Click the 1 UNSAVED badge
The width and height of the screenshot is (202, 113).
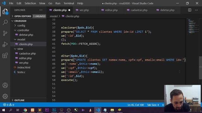pyautogui.click(x=39, y=16)
